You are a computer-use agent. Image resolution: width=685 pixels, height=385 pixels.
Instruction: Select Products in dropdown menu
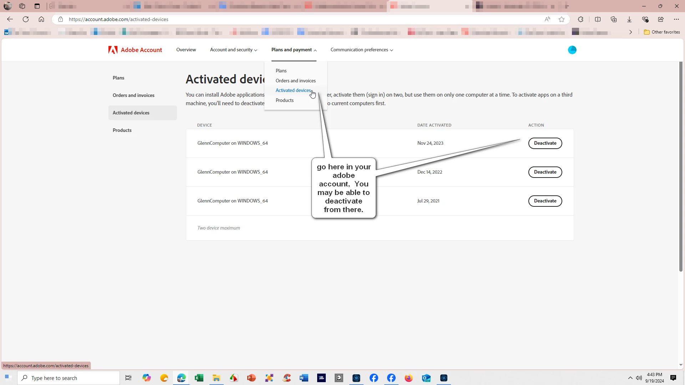point(284,100)
